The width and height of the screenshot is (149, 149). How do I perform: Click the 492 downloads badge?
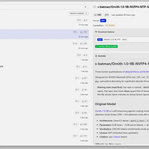pos(84,113)
